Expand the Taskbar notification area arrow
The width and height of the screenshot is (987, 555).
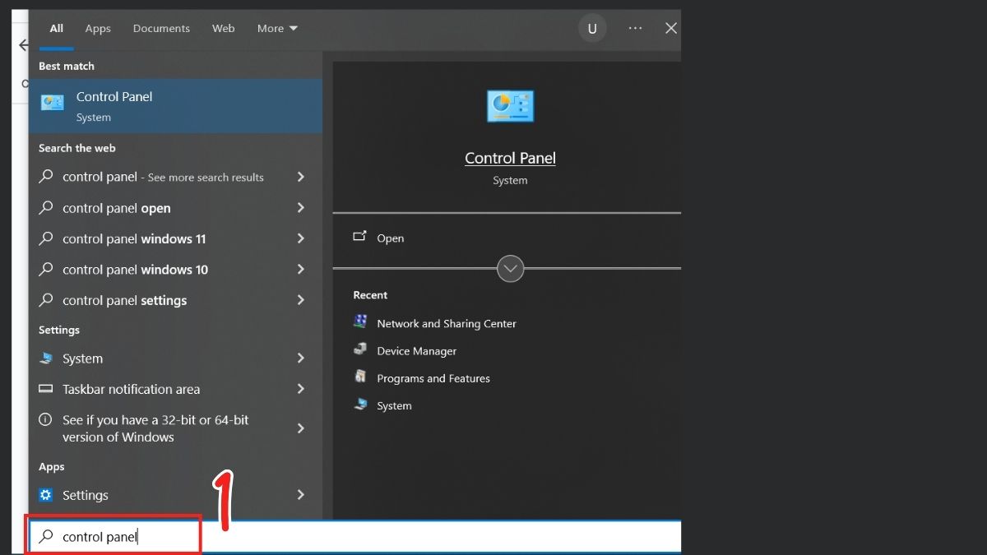(300, 389)
